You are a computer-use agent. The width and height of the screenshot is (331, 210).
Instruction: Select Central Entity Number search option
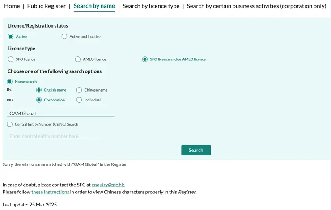click(10, 124)
